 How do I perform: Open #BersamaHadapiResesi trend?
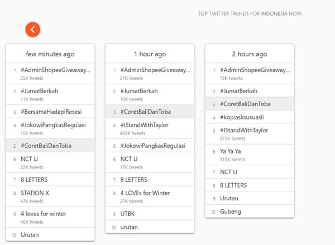[55, 112]
